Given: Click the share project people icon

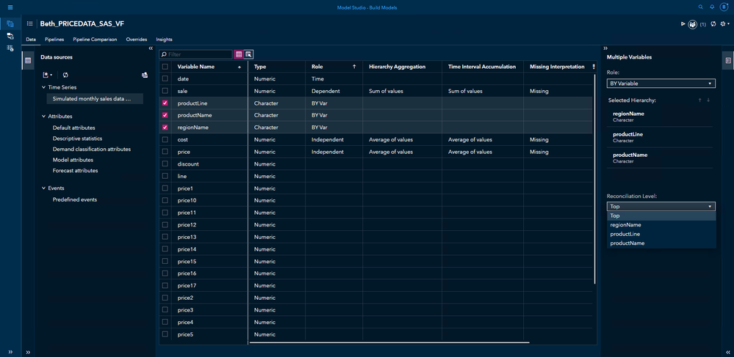Looking at the screenshot, I should tap(693, 24).
